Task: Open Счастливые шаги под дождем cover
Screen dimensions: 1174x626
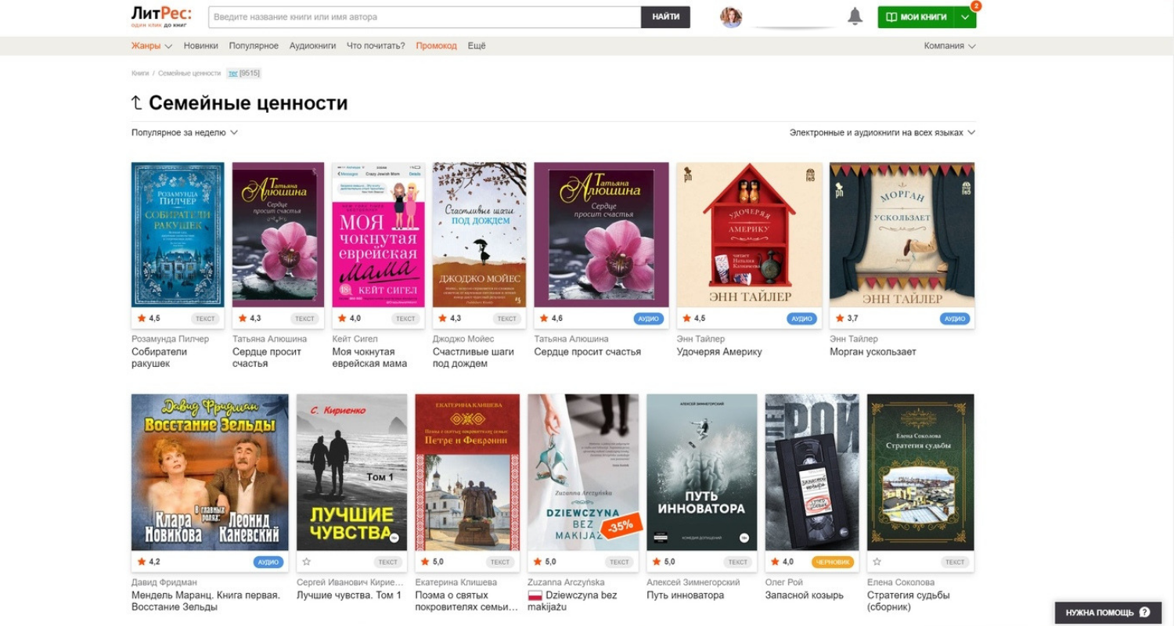Action: click(480, 235)
